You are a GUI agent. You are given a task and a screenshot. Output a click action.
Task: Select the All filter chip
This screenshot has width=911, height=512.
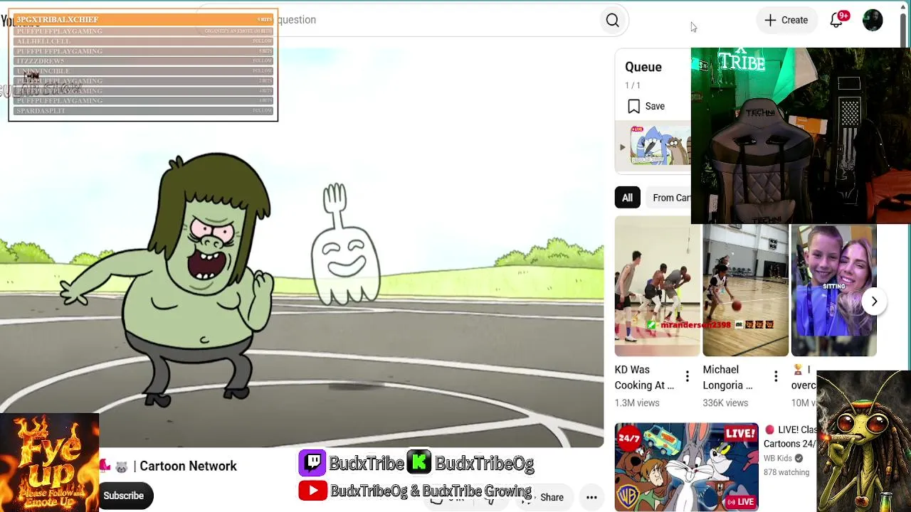pos(627,198)
